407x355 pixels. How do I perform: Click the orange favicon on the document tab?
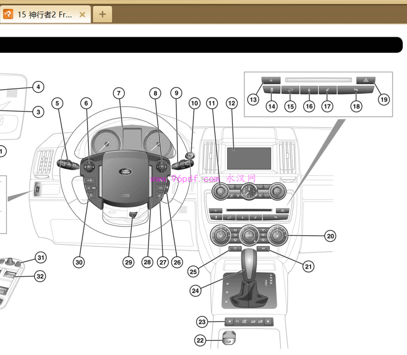pyautogui.click(x=8, y=14)
